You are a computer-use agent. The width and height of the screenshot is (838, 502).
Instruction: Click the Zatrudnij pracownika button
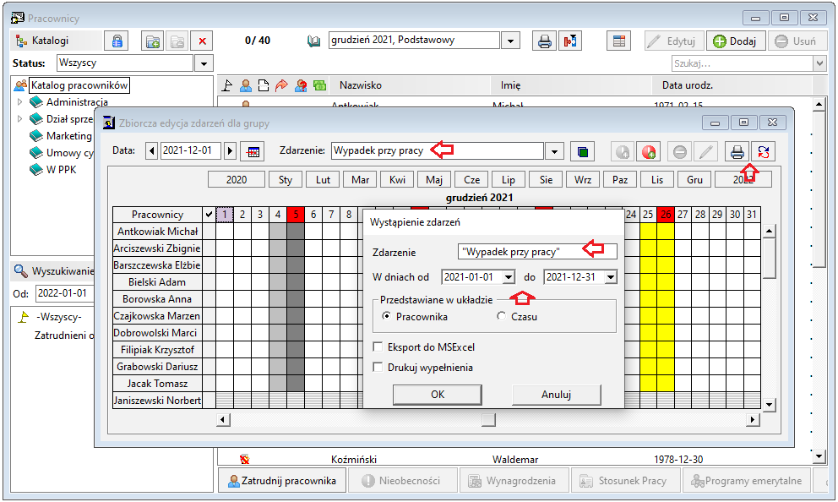(x=281, y=481)
